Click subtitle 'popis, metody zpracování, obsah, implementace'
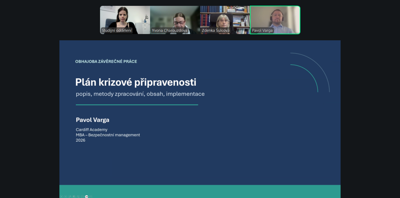400x198 pixels. [140, 94]
